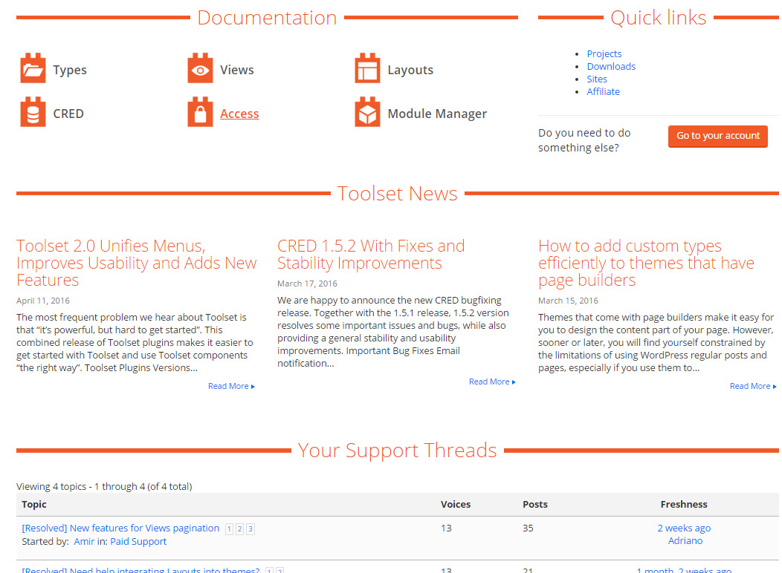Go to Sites quick link
782x573 pixels.
(x=597, y=79)
